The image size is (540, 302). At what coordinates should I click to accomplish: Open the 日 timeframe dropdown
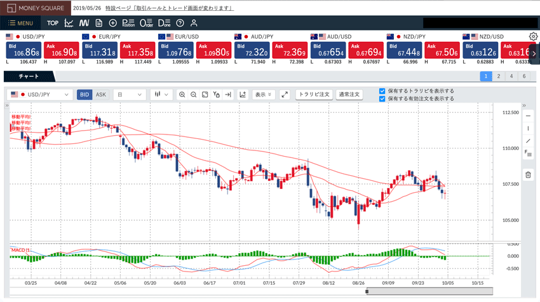[x=129, y=95]
